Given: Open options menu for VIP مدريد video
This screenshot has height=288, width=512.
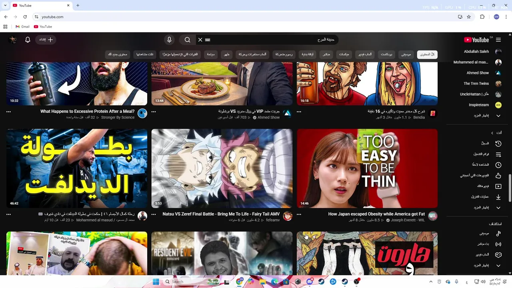Looking at the screenshot, I should pyautogui.click(x=154, y=112).
